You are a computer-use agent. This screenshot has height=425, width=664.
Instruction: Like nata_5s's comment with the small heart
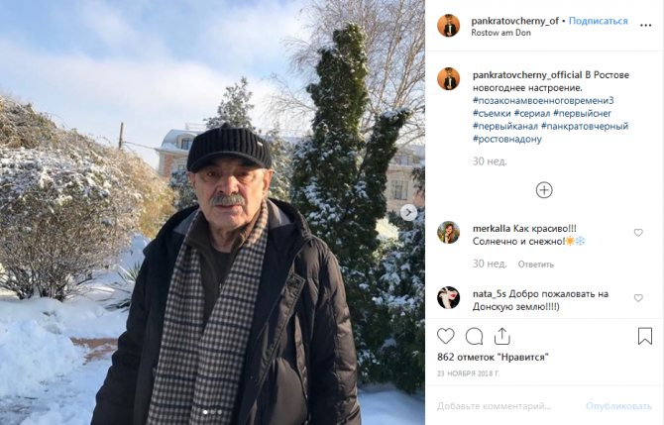coord(638,298)
